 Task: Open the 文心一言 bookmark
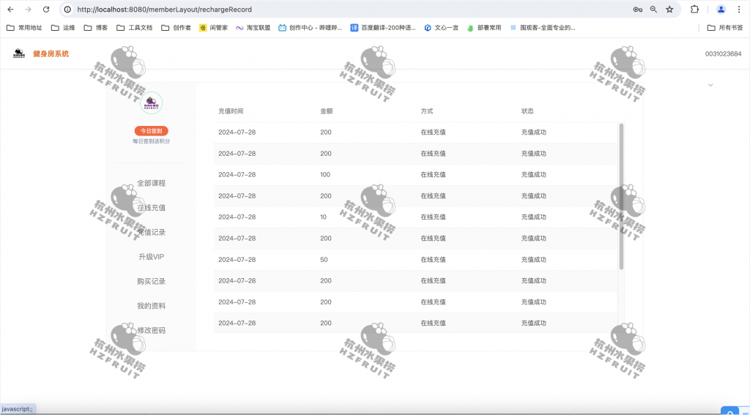click(x=441, y=28)
